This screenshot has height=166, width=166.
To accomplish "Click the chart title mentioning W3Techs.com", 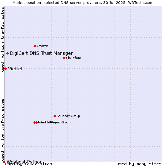I will click(x=83, y=3).
